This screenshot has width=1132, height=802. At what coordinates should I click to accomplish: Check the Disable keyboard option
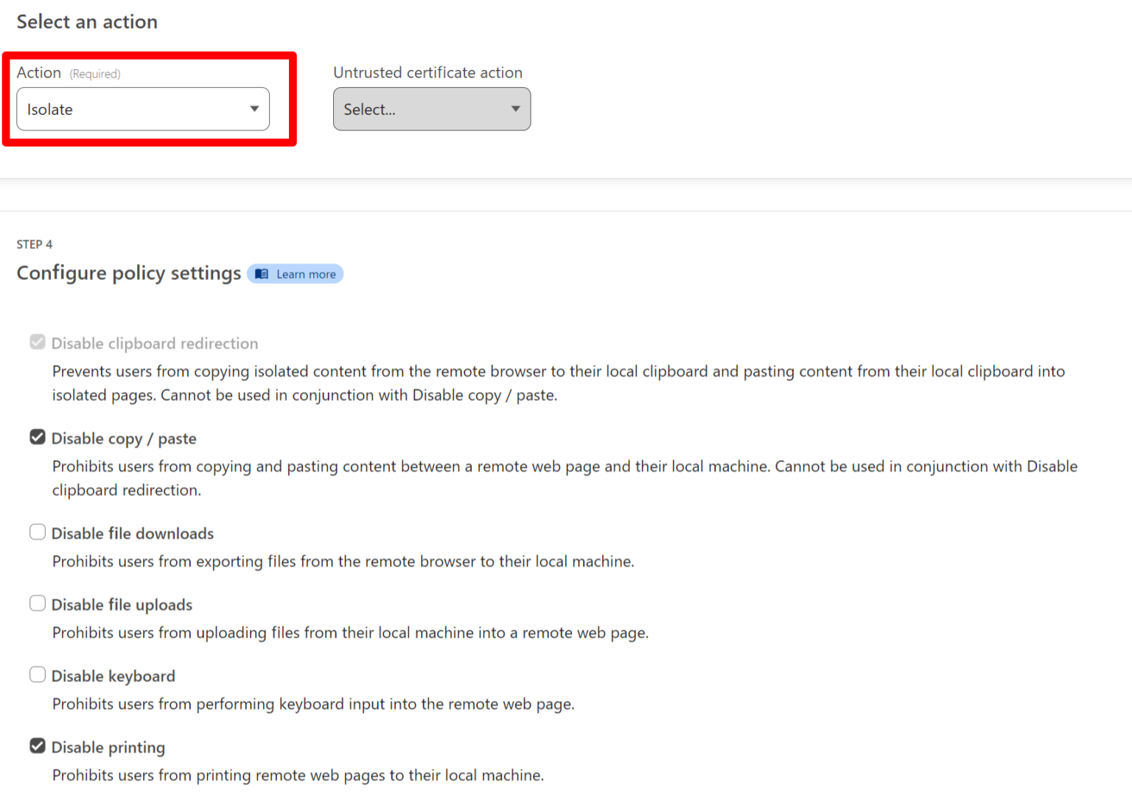[37, 674]
